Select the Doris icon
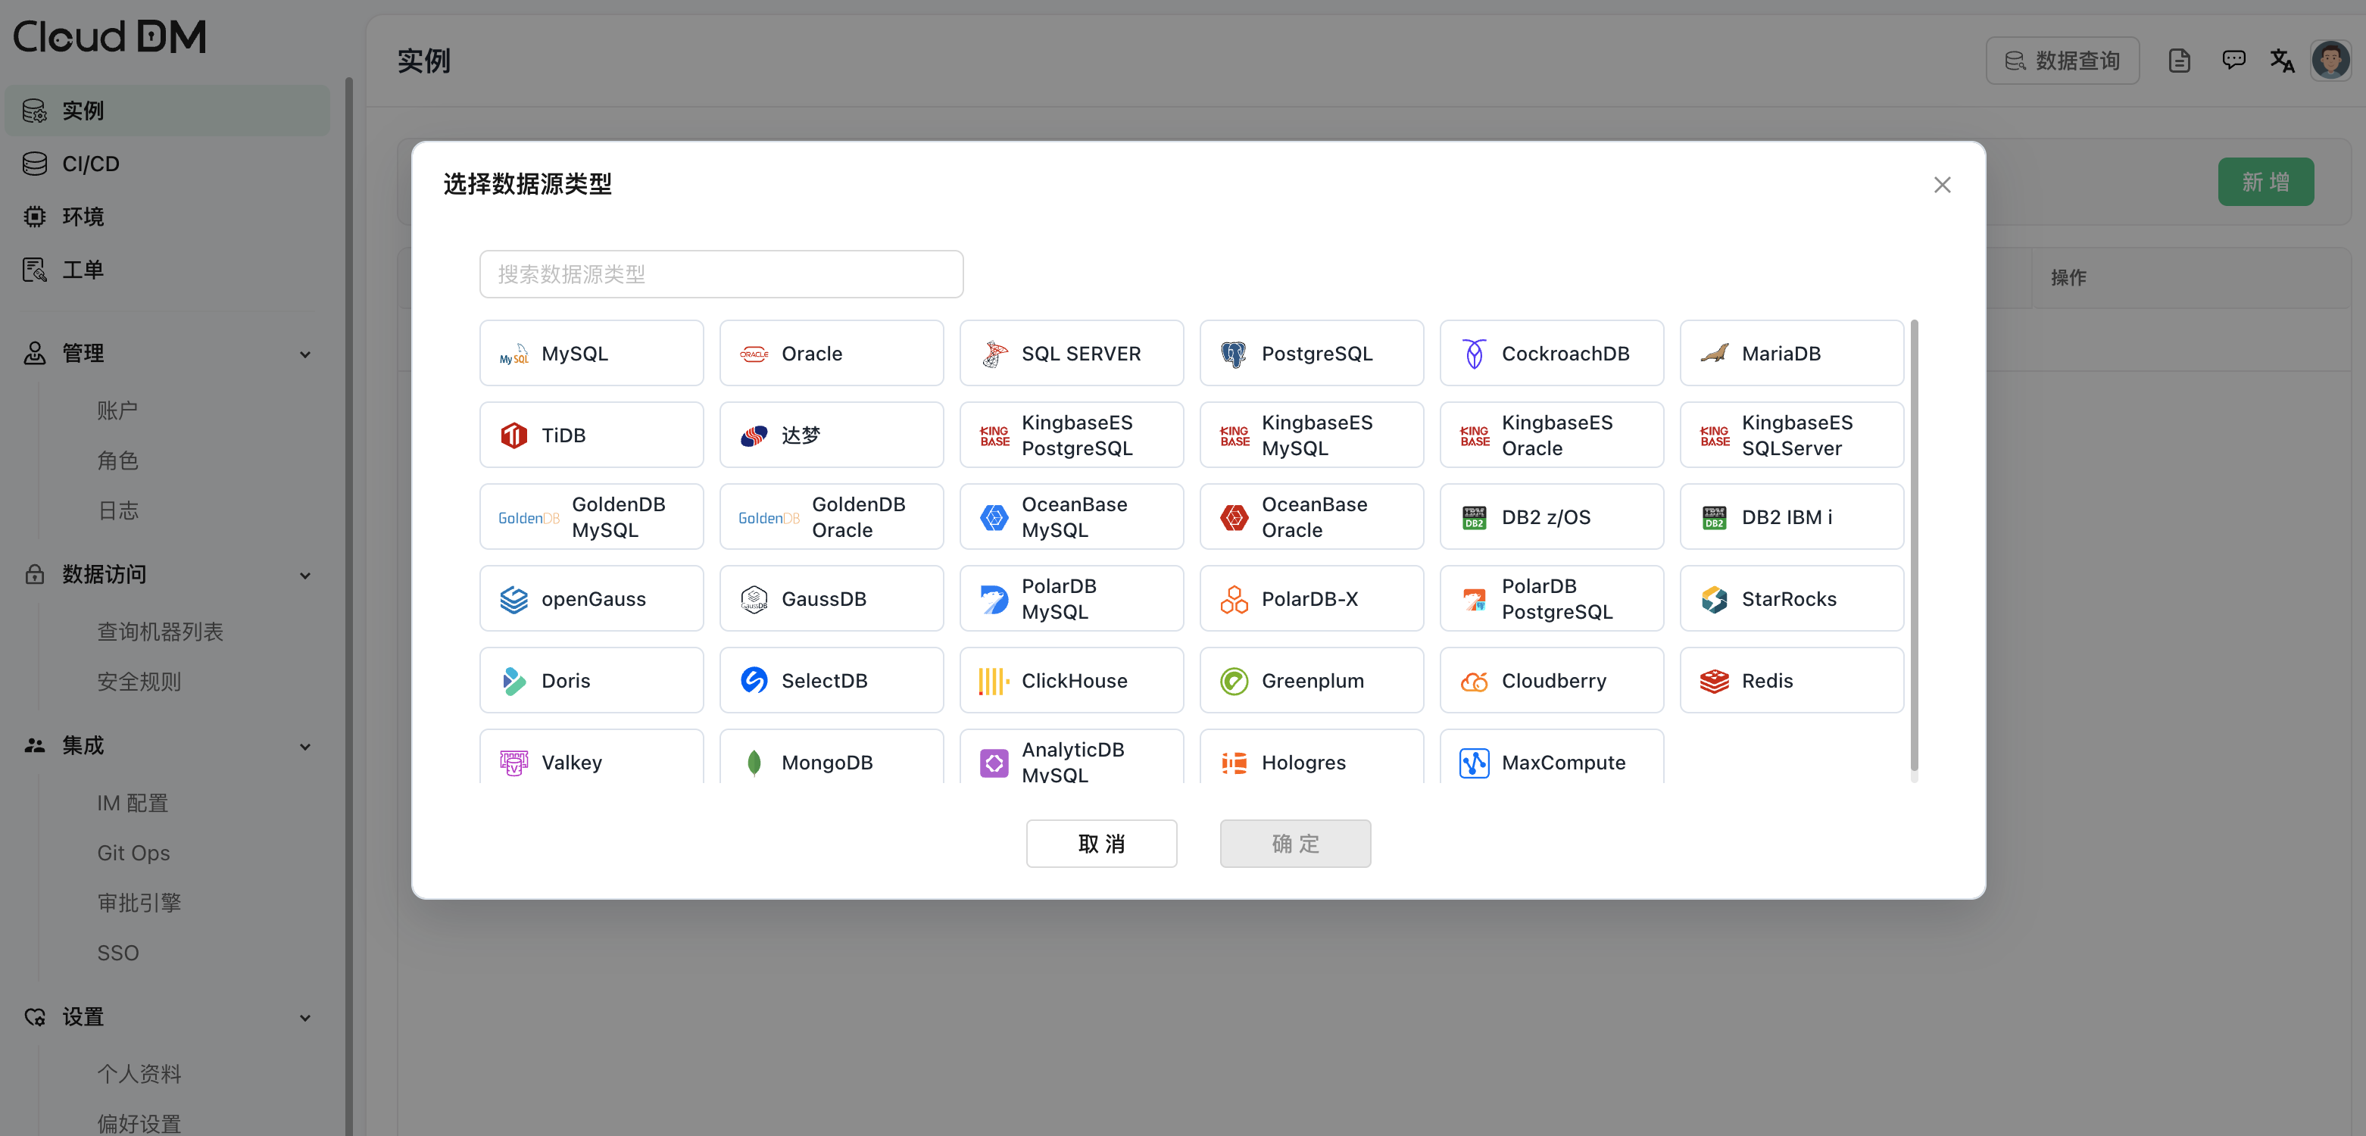2366x1136 pixels. click(x=513, y=682)
